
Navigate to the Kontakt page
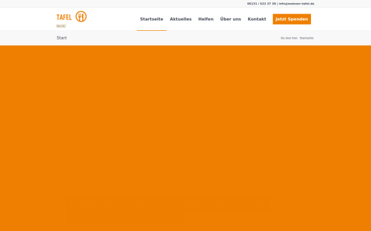(257, 19)
